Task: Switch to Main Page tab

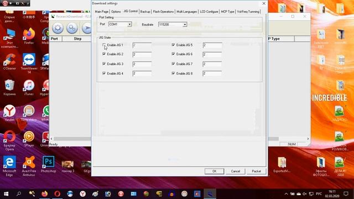Action: click(x=102, y=12)
